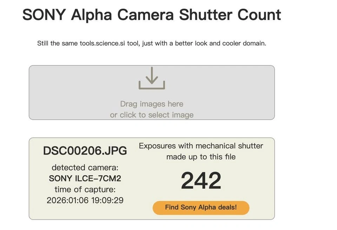The height and width of the screenshot is (230, 337).
Task: Click the 2026:01:06 19:09:29 capture timestamp
Action: tap(85, 201)
